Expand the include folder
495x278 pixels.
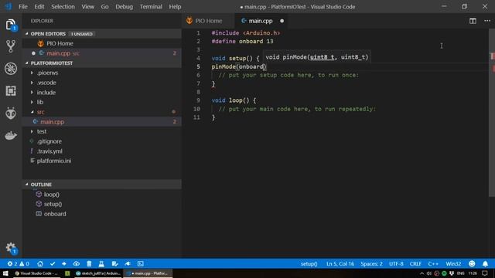click(101, 93)
